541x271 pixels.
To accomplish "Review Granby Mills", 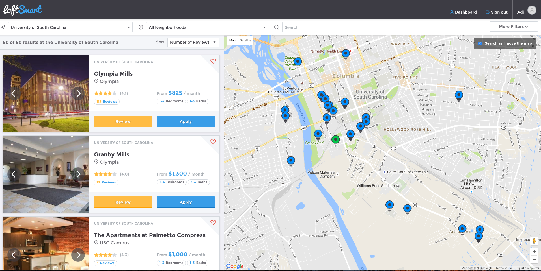I will click(123, 202).
